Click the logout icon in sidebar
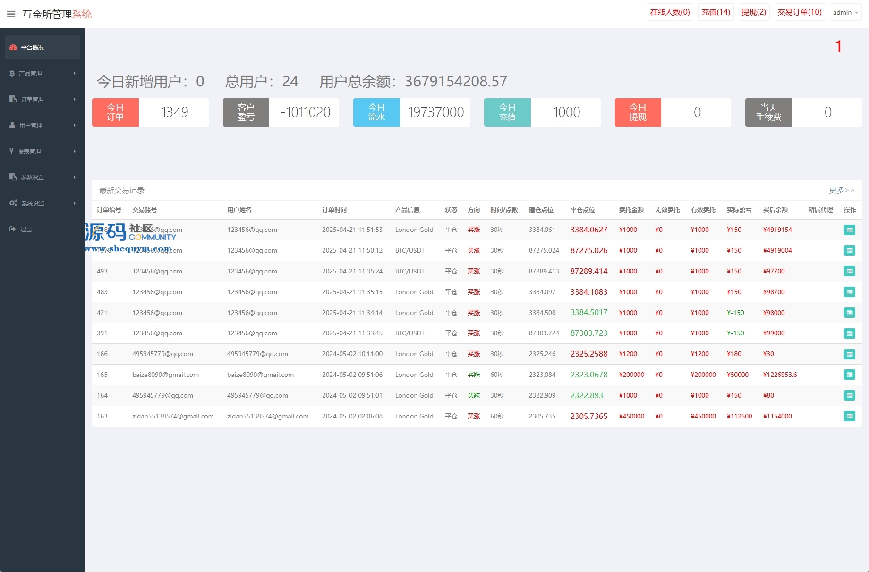Viewport: 869px width, 572px height. click(x=13, y=229)
